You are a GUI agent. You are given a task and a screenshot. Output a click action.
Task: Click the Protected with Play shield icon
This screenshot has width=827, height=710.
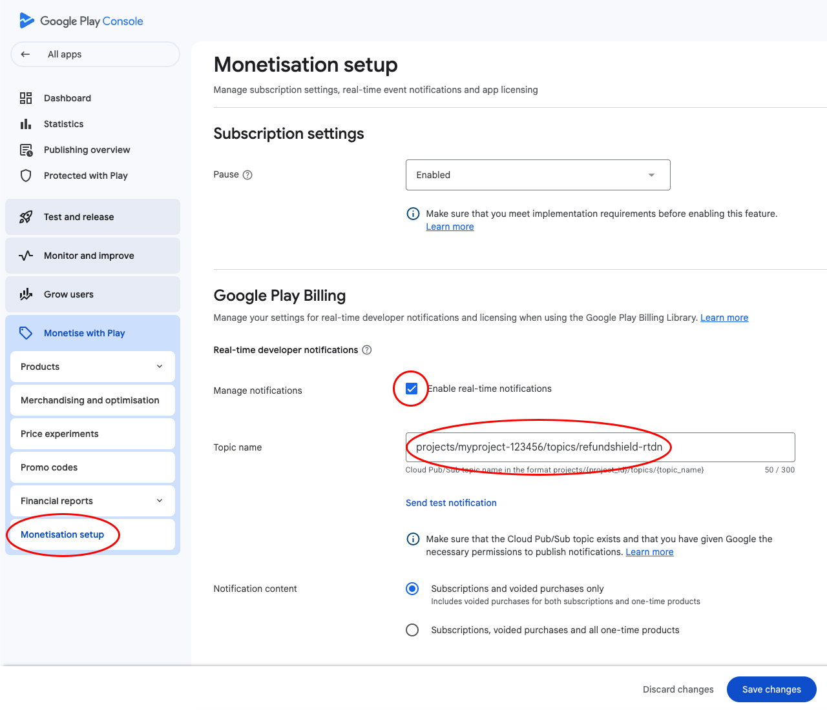point(26,176)
